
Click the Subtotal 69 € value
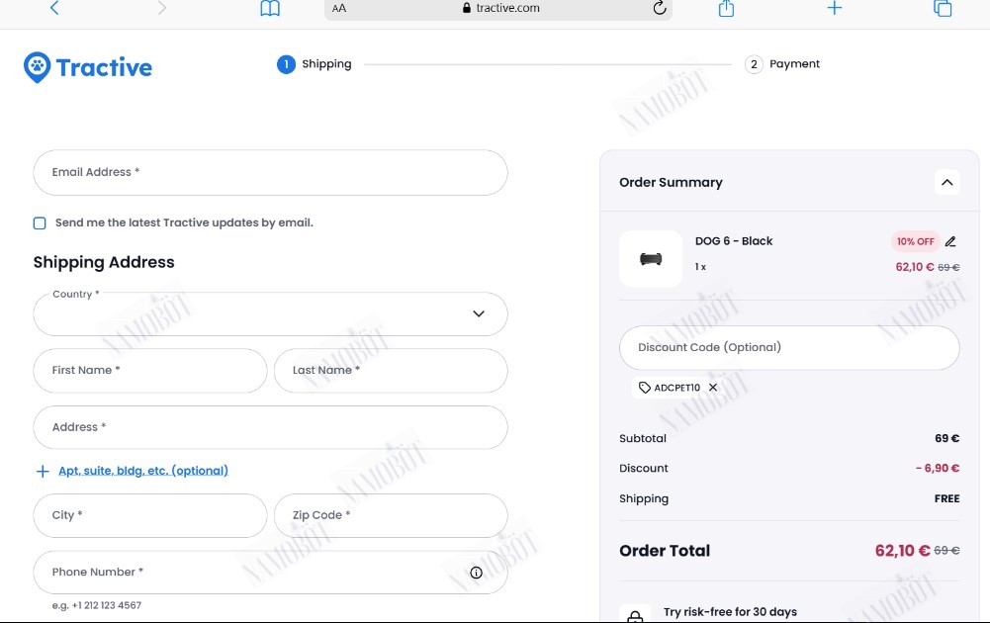pos(947,439)
